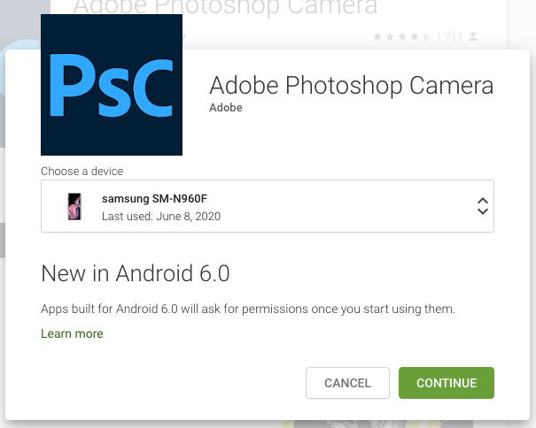Click the Android 6.0 permissions description text
Image resolution: width=536 pixels, height=428 pixels.
(x=248, y=309)
